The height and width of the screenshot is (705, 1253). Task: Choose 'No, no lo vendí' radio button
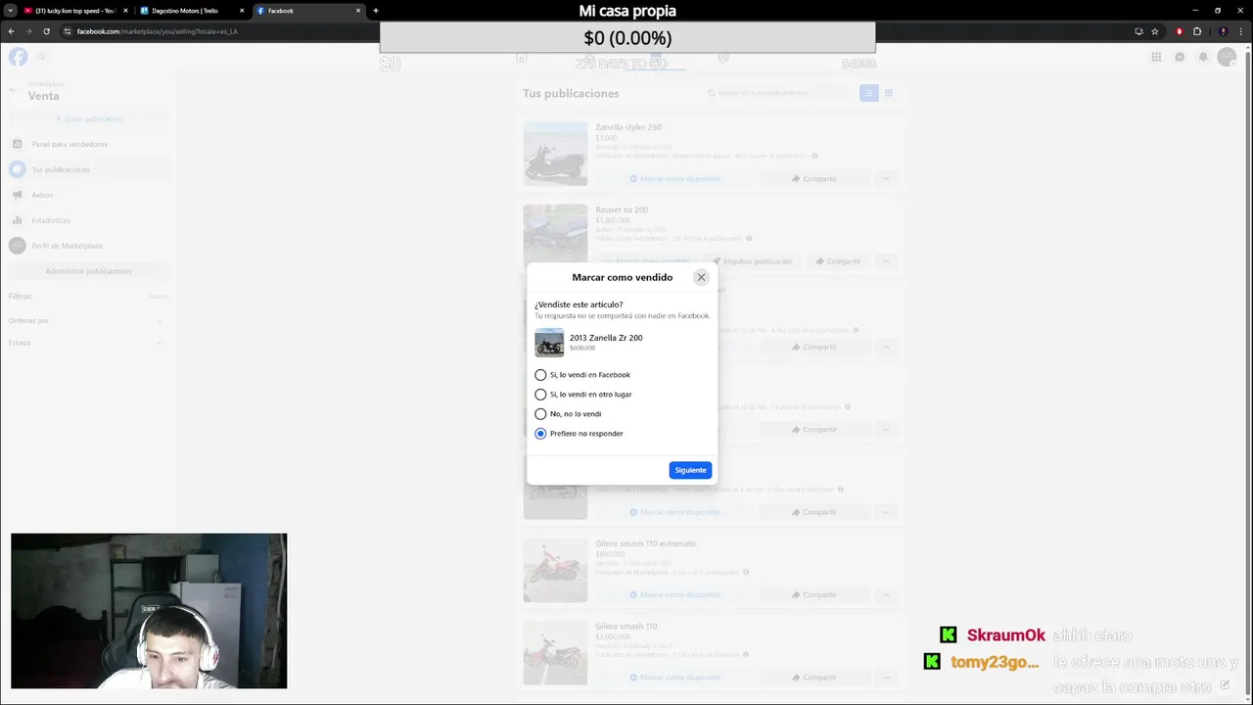coord(540,414)
